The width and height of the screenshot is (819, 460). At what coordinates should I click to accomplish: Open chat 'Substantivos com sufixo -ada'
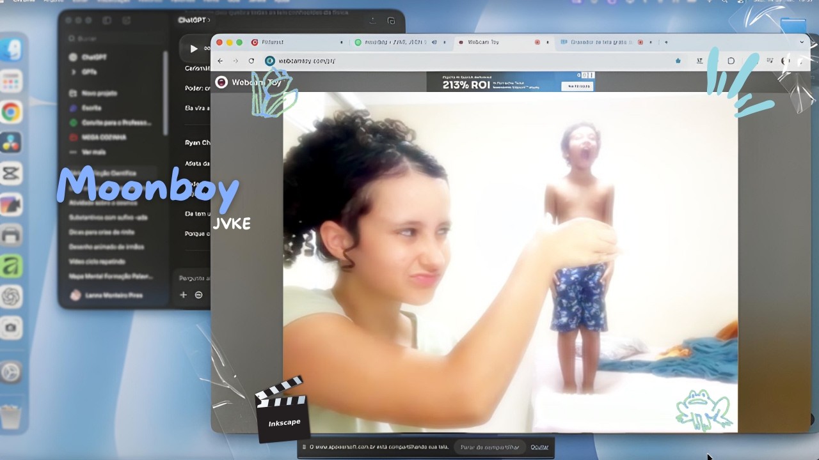[x=108, y=217]
